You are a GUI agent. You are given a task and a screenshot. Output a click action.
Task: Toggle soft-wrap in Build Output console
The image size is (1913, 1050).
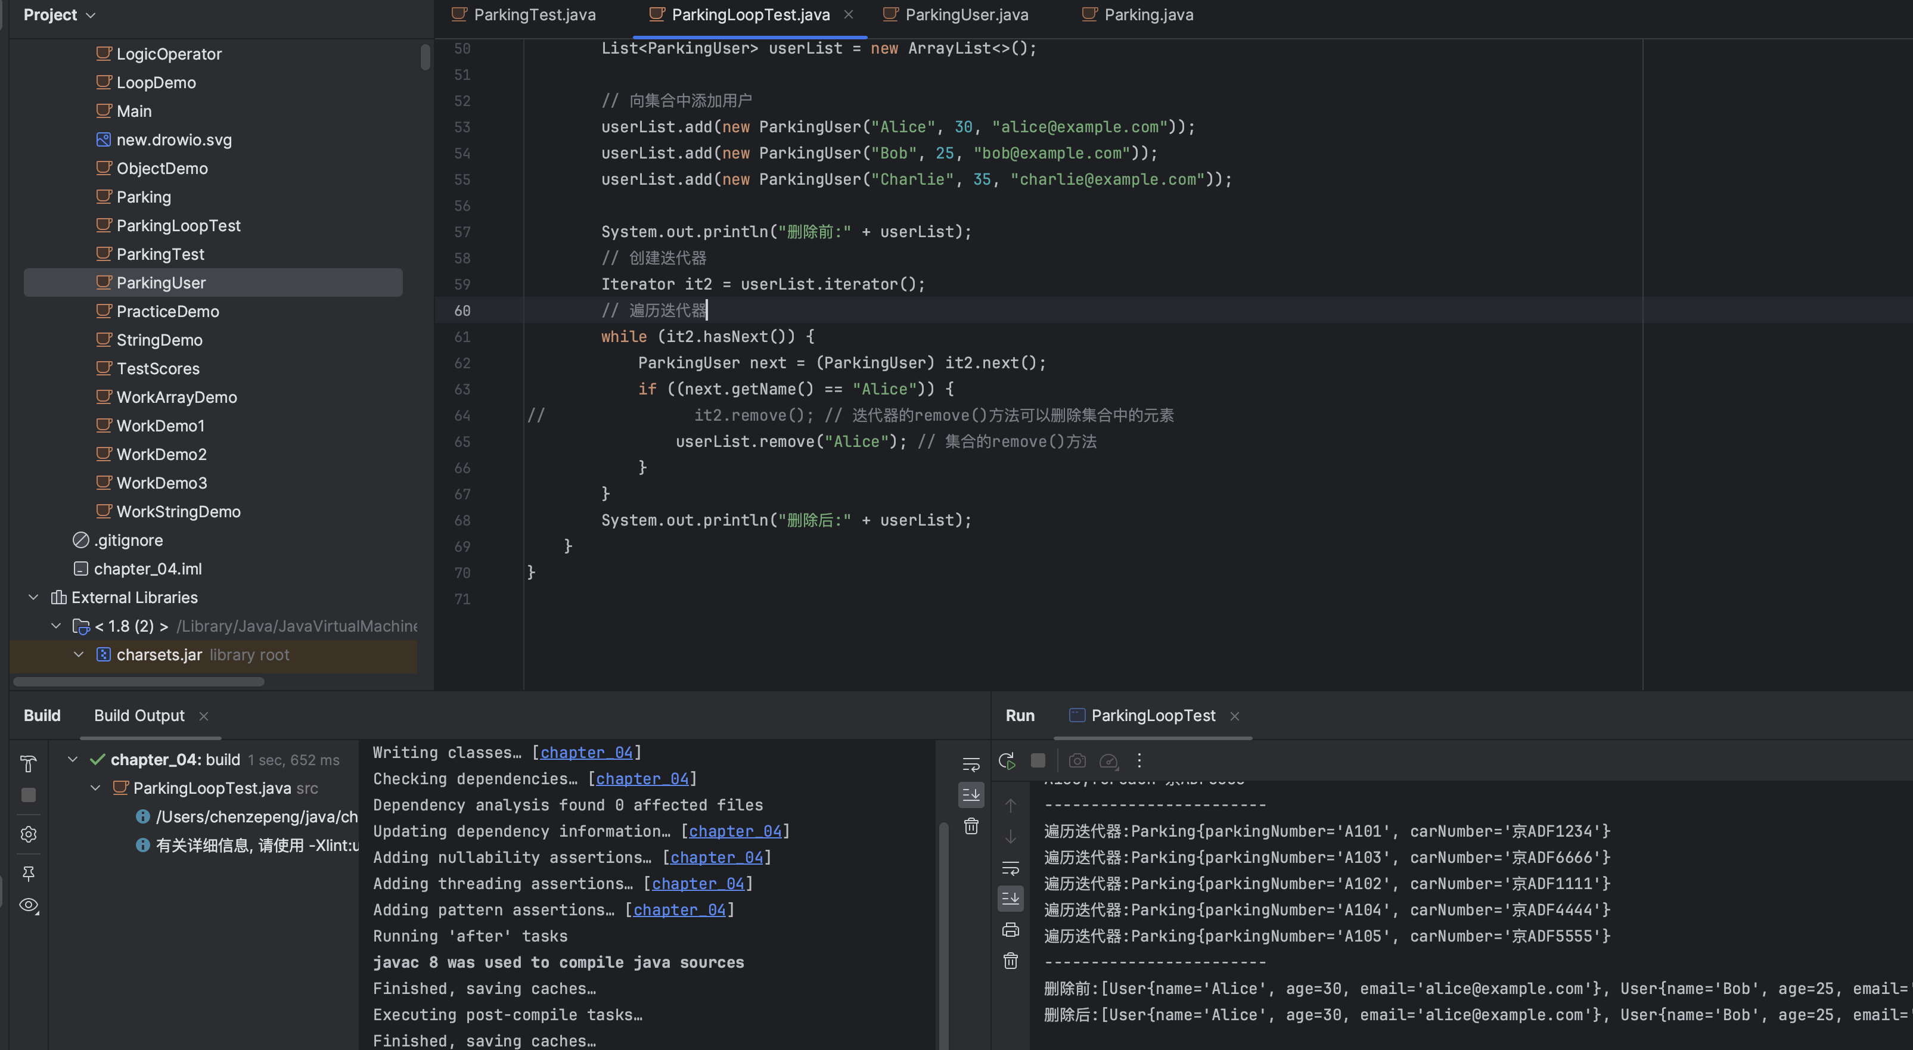point(971,763)
